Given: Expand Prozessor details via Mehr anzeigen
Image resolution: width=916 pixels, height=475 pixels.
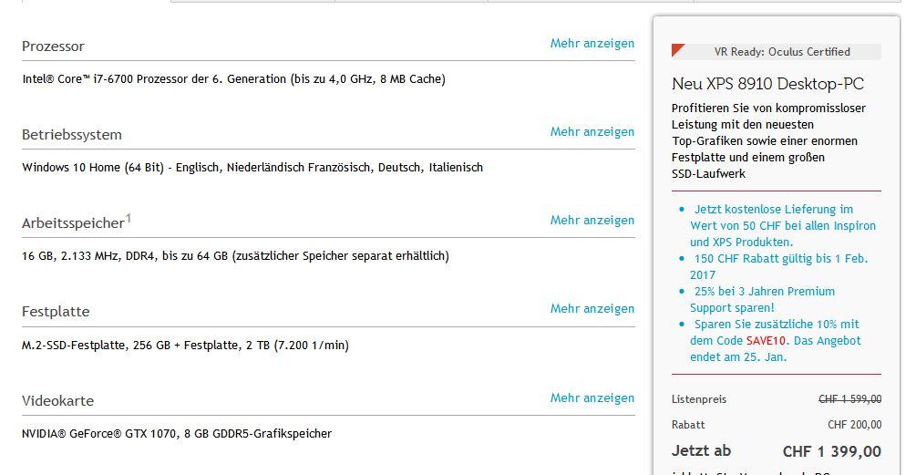Looking at the screenshot, I should [592, 43].
